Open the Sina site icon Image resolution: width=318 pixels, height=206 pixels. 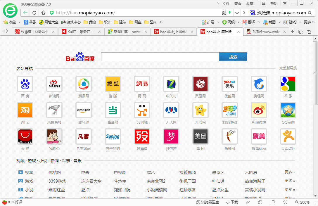tap(54, 84)
